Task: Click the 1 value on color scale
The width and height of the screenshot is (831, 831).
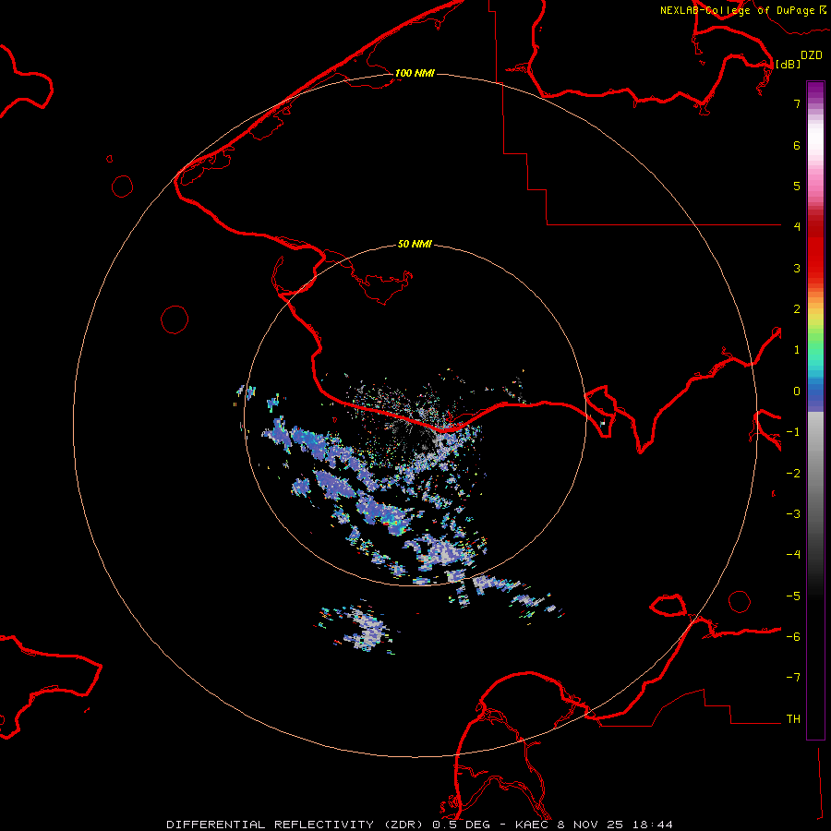Action: (x=797, y=350)
